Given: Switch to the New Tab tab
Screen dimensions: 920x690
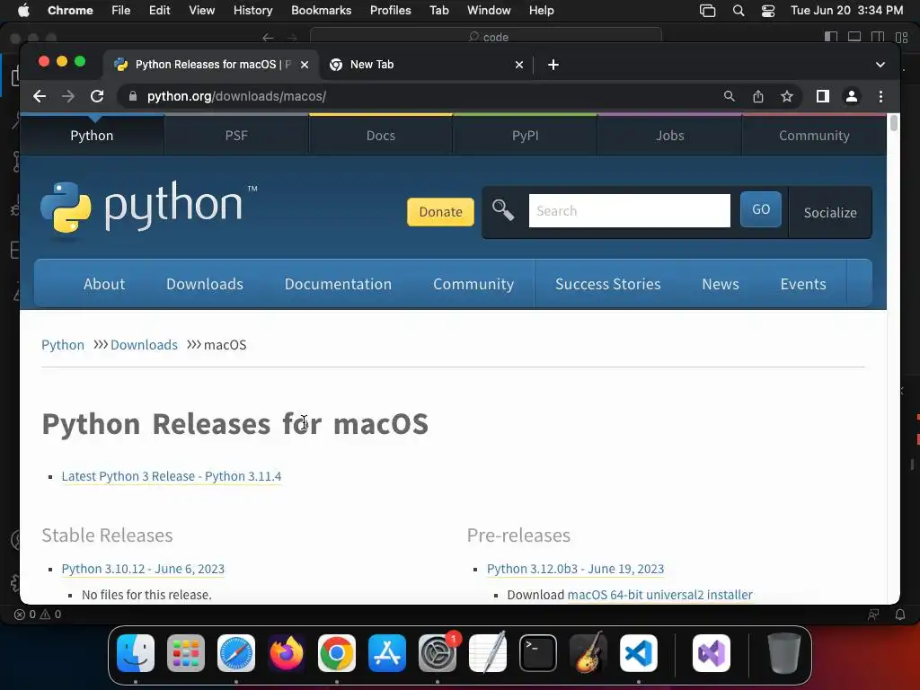Looking at the screenshot, I should coord(426,65).
